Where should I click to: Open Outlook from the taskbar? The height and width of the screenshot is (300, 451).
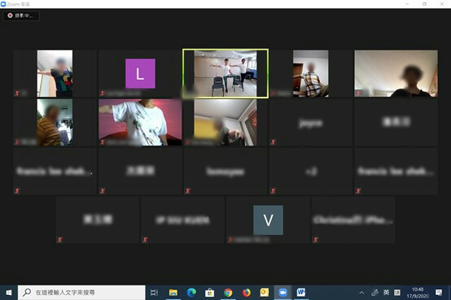pos(265,293)
